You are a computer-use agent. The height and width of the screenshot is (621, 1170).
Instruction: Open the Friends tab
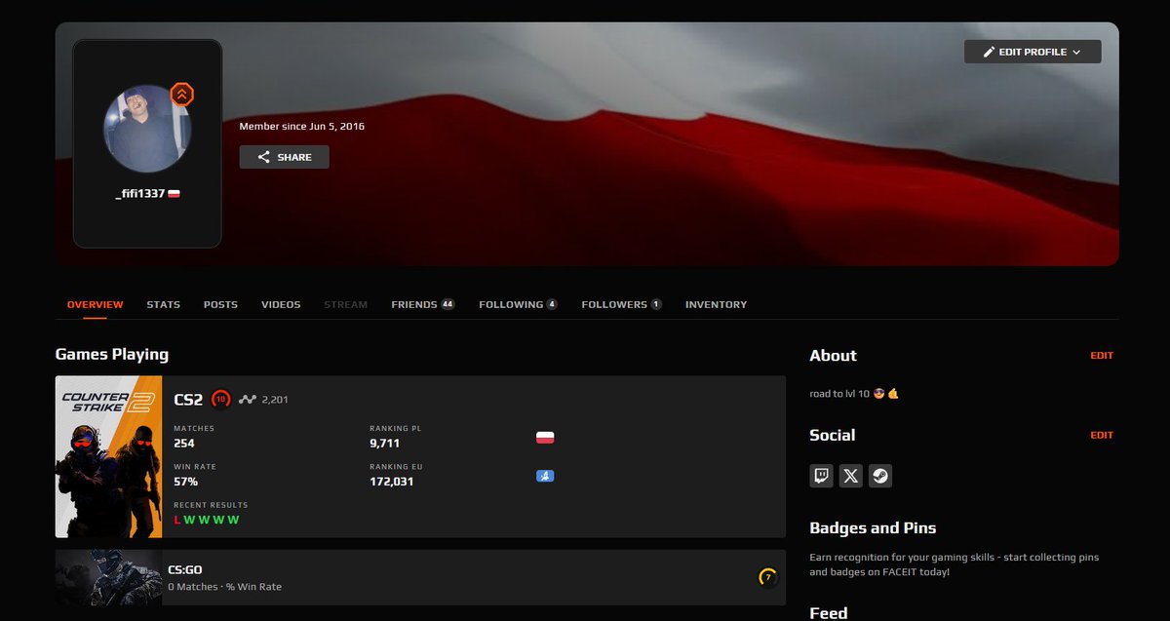point(423,304)
